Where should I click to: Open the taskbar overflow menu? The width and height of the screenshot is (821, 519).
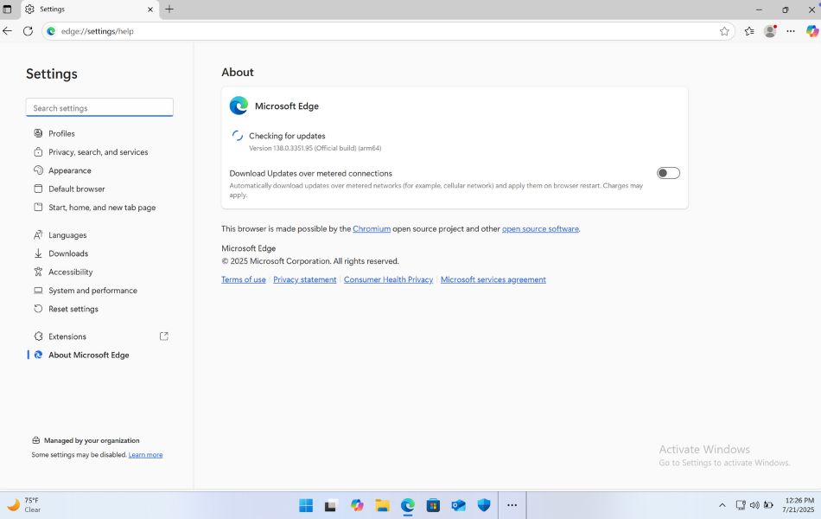(512, 505)
